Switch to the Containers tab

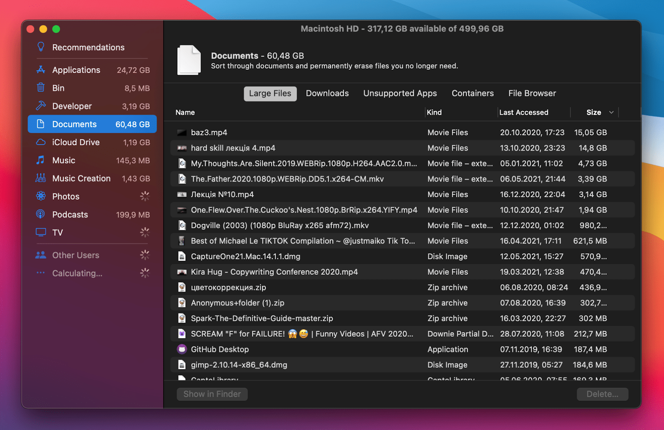(473, 93)
